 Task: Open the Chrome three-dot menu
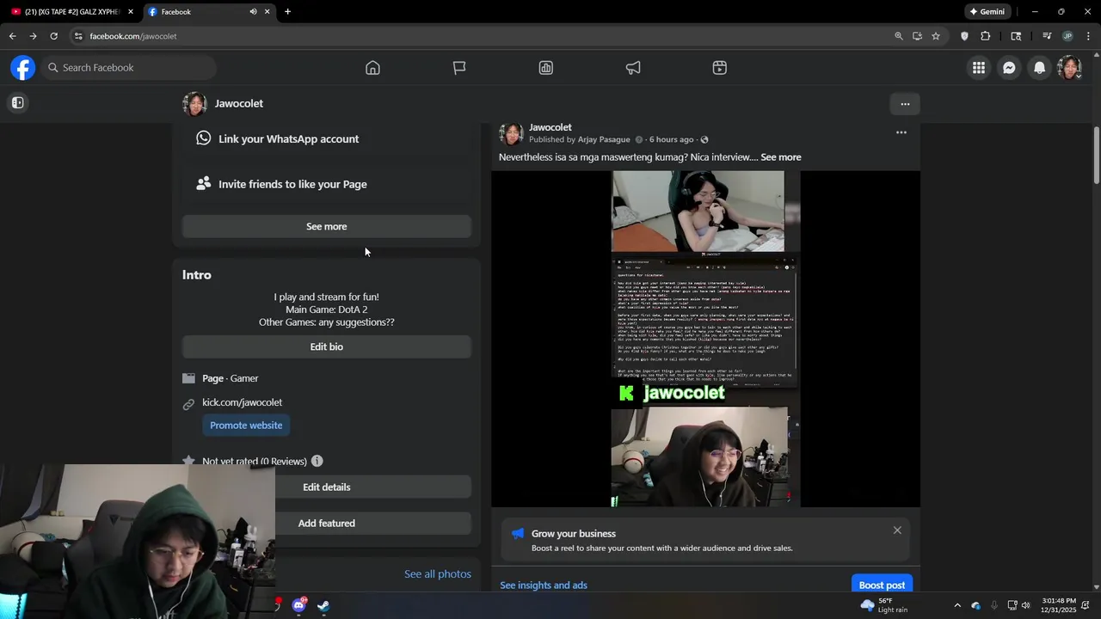click(x=1088, y=36)
